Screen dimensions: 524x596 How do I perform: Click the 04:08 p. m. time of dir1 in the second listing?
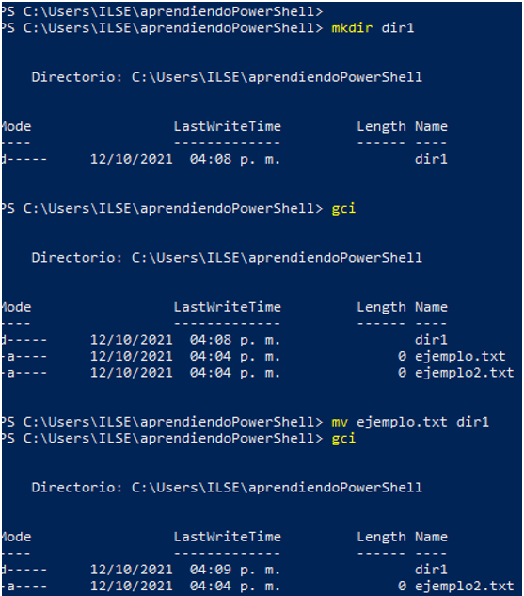[x=235, y=340]
